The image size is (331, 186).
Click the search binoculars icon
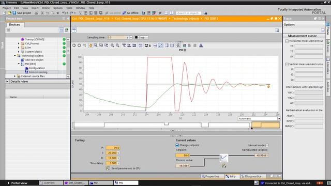click(x=206, y=13)
